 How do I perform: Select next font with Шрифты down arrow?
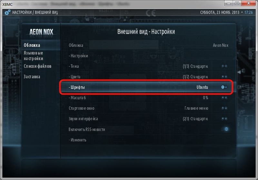point(223,87)
